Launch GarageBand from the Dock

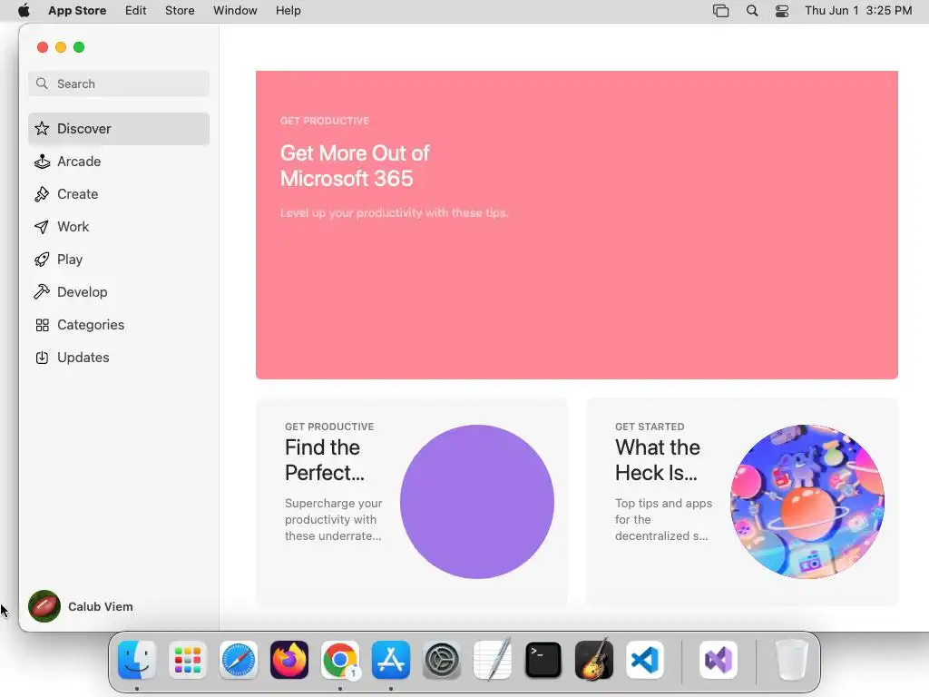click(x=594, y=660)
